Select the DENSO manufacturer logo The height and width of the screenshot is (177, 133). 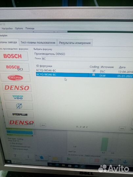pyautogui.click(x=17, y=88)
